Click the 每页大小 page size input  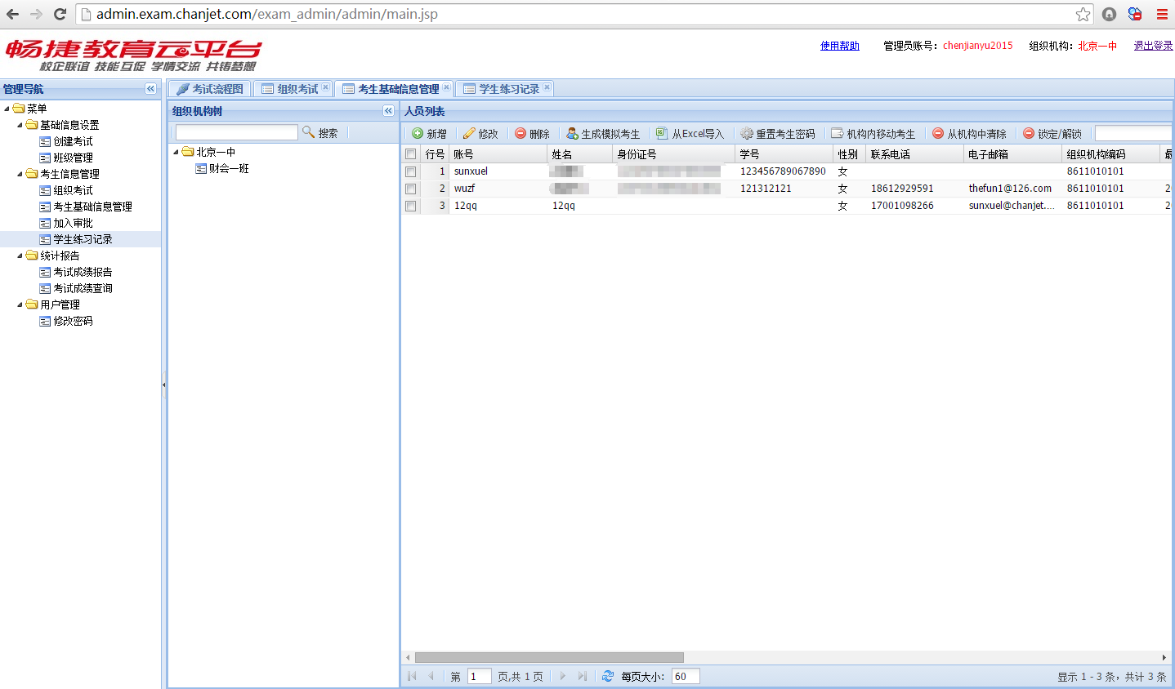[685, 676]
